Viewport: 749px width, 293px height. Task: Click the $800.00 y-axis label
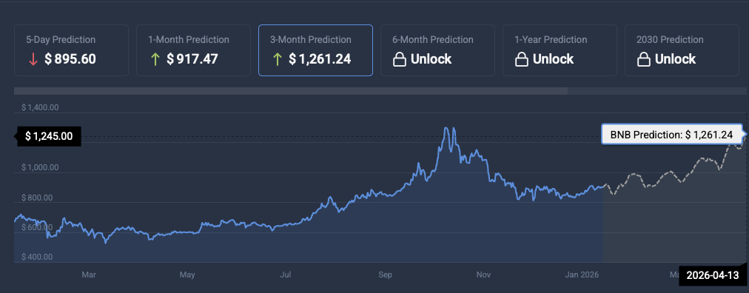(x=37, y=198)
